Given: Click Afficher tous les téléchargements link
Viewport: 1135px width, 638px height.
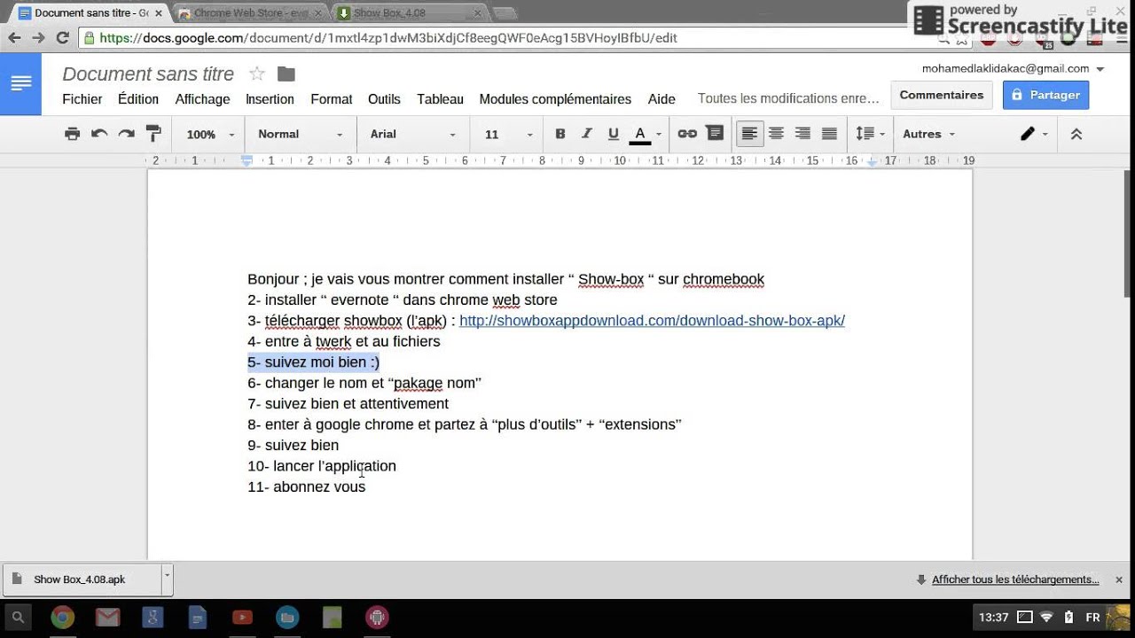Looking at the screenshot, I should (1015, 580).
